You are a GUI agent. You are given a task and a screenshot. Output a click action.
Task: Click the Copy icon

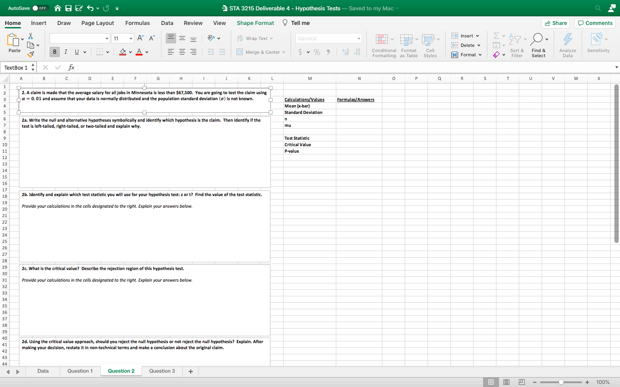point(31,45)
